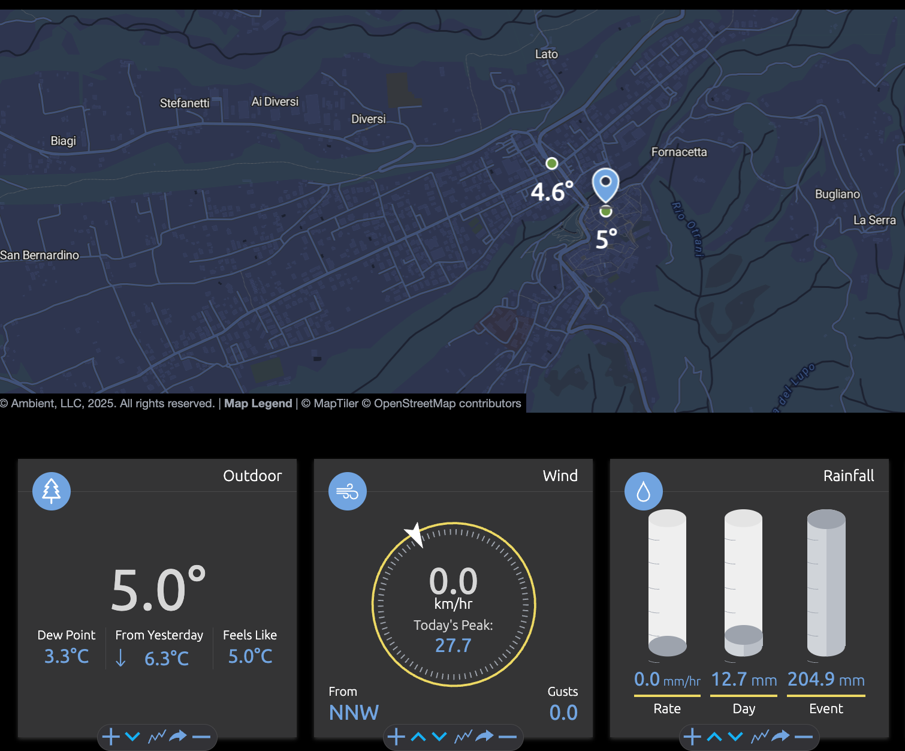Click the Rainfall Event total of 204.9 mm
The width and height of the screenshot is (905, 751).
click(x=825, y=680)
